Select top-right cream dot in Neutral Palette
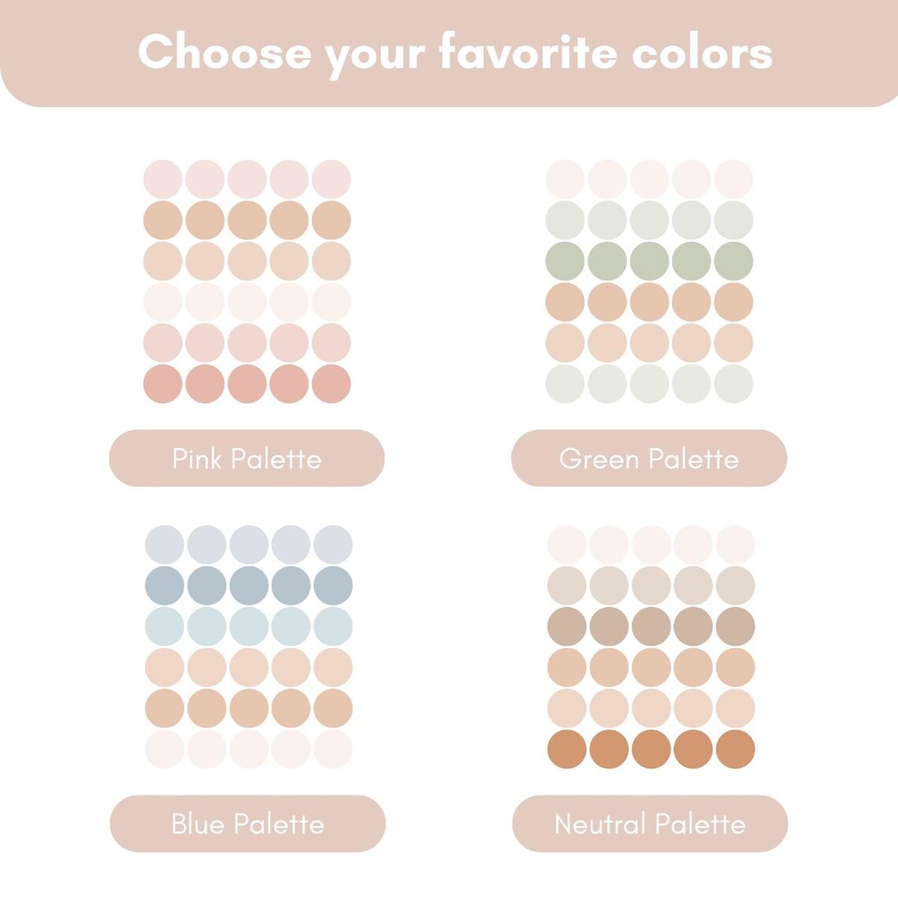This screenshot has width=898, height=898. click(x=736, y=544)
